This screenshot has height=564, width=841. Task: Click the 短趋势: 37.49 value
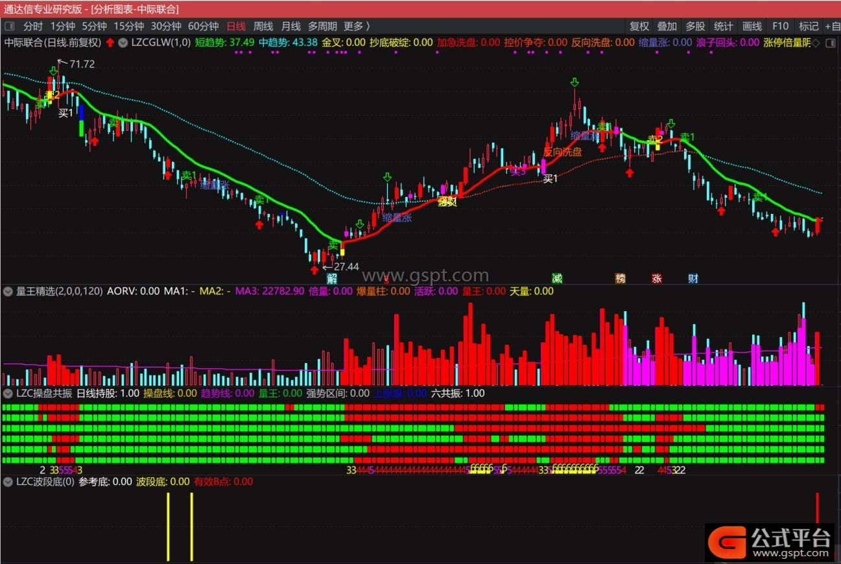coord(224,43)
